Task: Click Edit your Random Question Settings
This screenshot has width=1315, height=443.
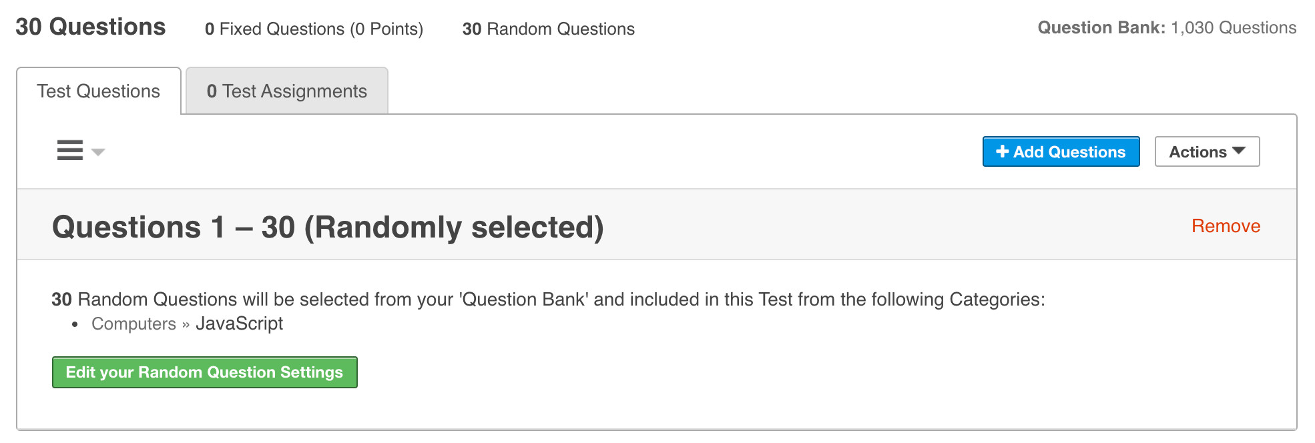Action: coord(204,372)
